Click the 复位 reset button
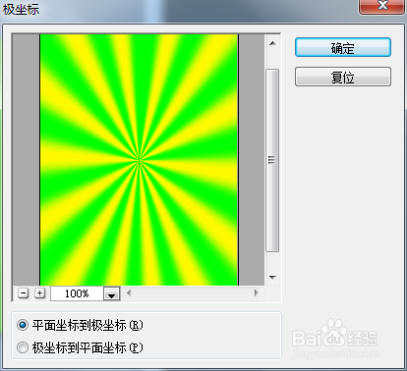The image size is (407, 371). click(343, 77)
